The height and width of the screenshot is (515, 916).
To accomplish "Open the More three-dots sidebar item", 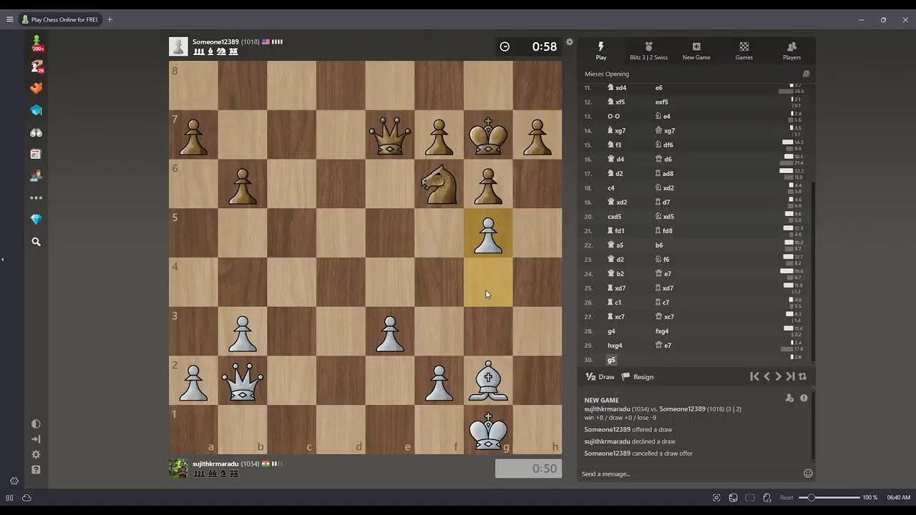I will 36,197.
